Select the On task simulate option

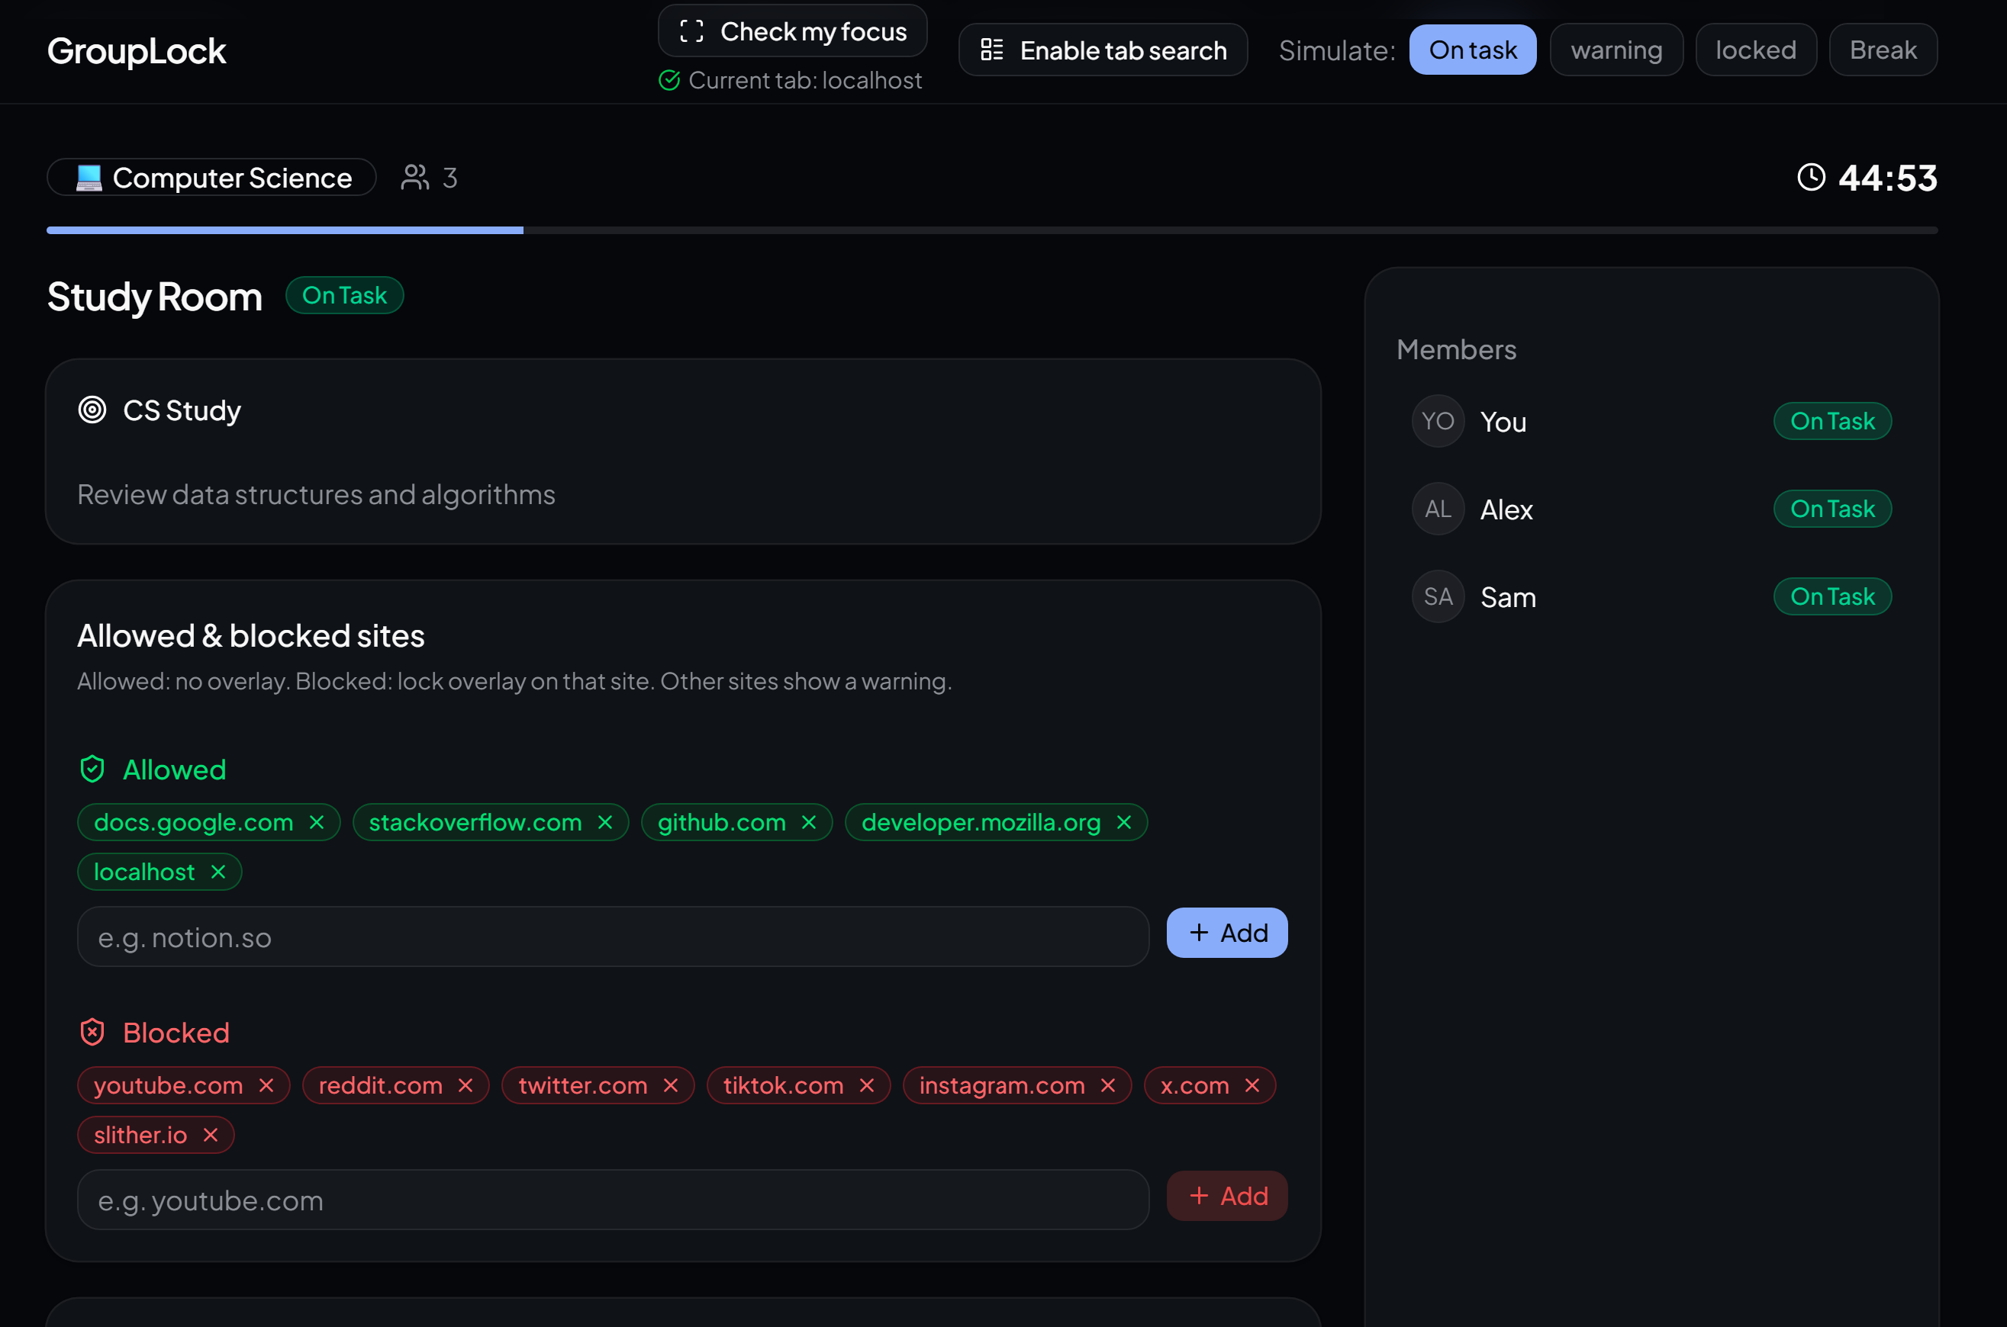pos(1472,50)
